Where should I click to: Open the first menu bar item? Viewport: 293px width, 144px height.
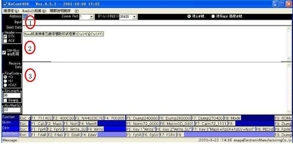click(x=11, y=11)
